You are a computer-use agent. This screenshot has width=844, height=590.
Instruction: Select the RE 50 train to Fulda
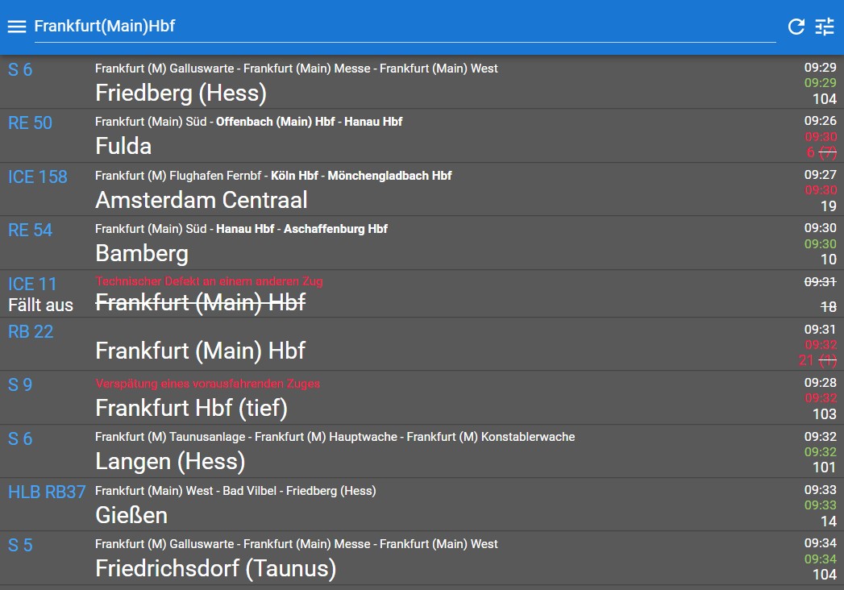(422, 135)
